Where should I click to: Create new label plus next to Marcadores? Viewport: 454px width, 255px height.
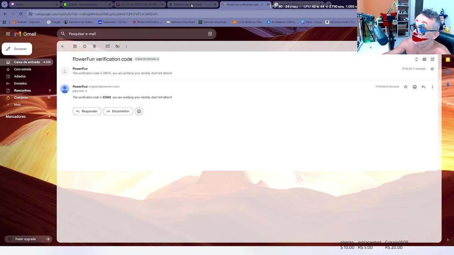point(49,117)
